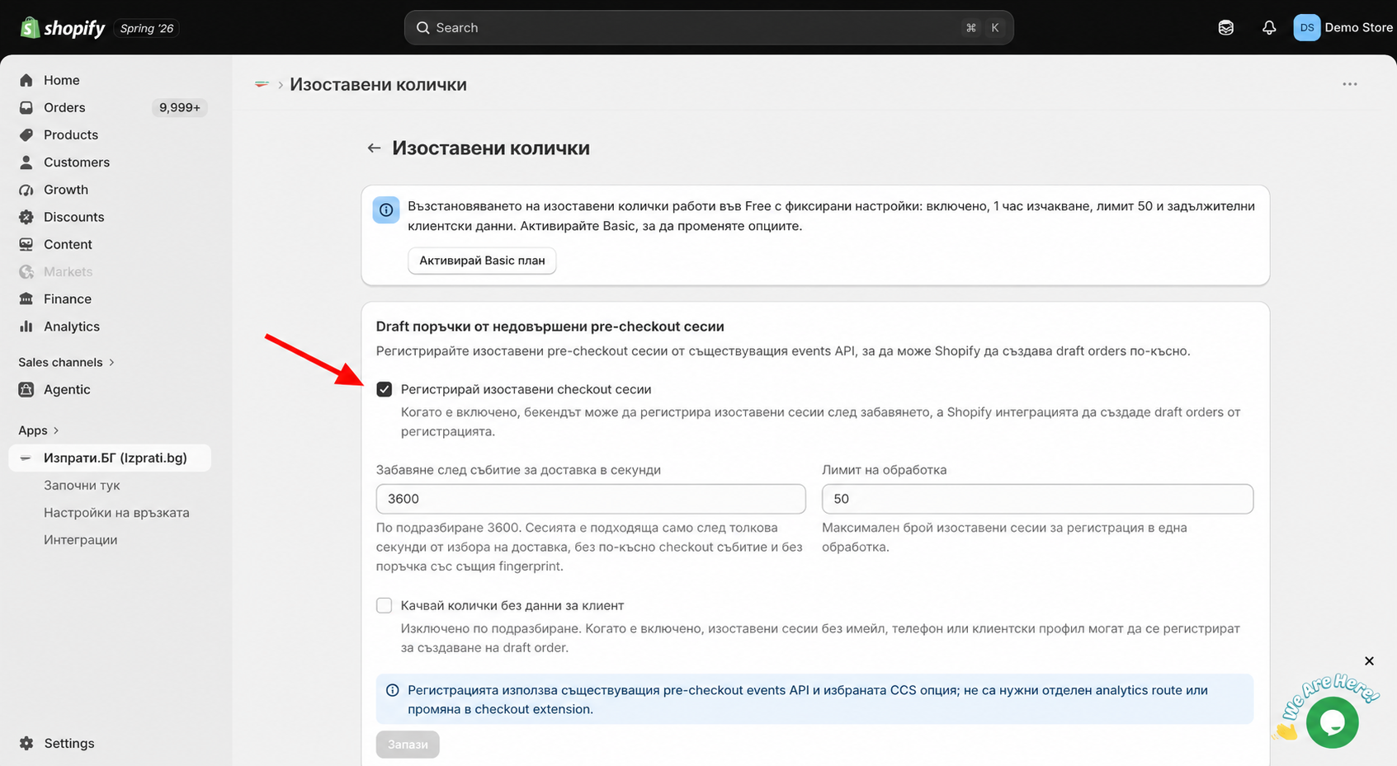
Task: Uncheck Регистрирай изоставени checkout сесии
Action: 385,389
